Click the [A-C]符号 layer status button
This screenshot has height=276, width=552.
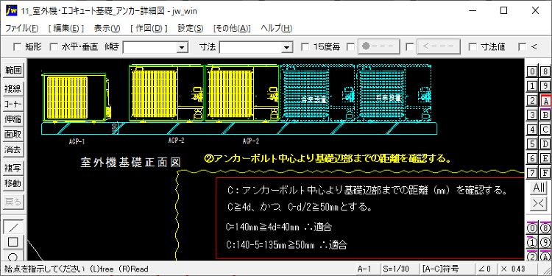click(447, 269)
